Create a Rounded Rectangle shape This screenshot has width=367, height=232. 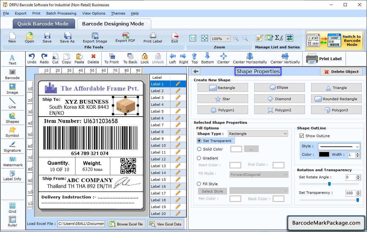click(336, 99)
